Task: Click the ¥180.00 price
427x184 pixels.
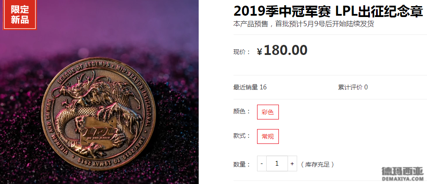Action: tap(282, 50)
